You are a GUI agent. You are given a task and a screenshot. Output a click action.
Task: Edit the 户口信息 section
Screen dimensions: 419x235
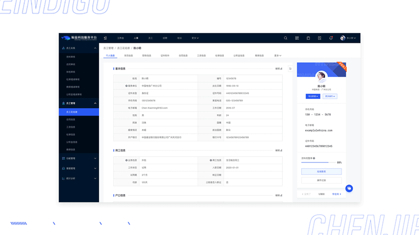coord(279,195)
